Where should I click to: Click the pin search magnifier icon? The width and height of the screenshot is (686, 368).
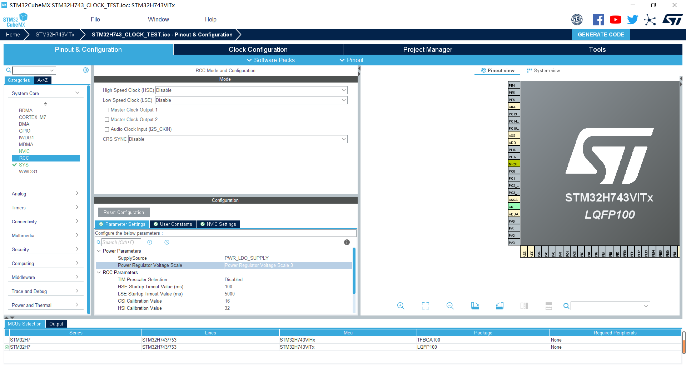[566, 306]
